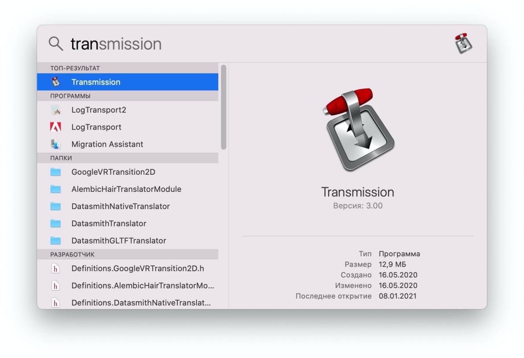Viewport: 524px width, 358px height.
Task: Click the DatasmithTranslator folder icon
Action: 56,223
